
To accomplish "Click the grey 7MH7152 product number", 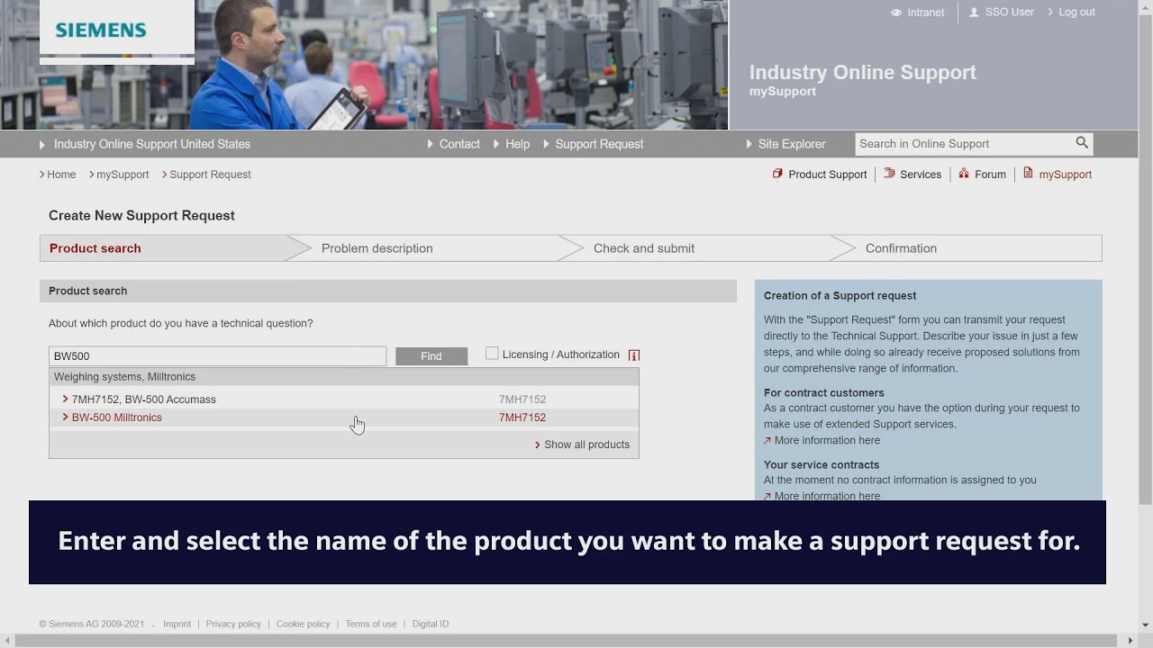I will (522, 400).
